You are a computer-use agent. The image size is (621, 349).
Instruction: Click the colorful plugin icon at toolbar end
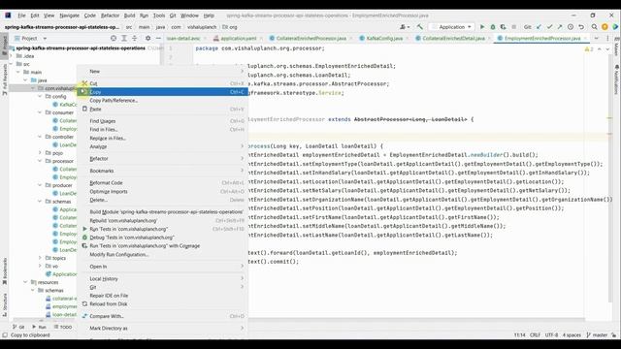[x=615, y=27]
